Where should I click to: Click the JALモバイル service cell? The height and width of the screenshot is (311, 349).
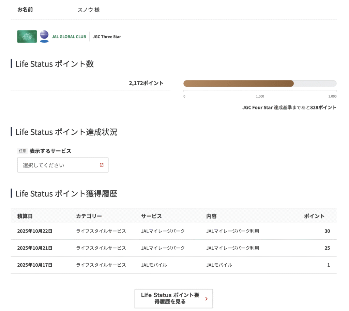(154, 265)
